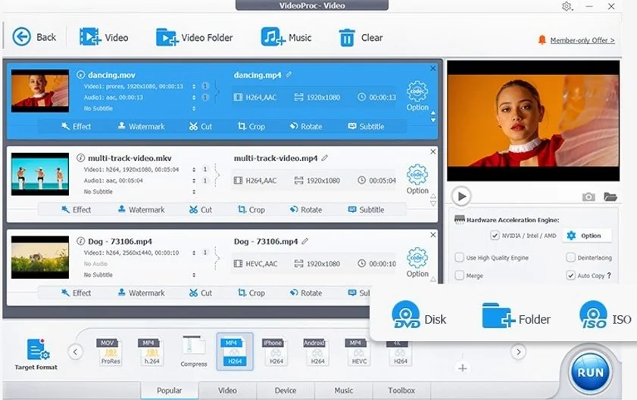Clear the list with trash icon
637x400 pixels.
[347, 37]
